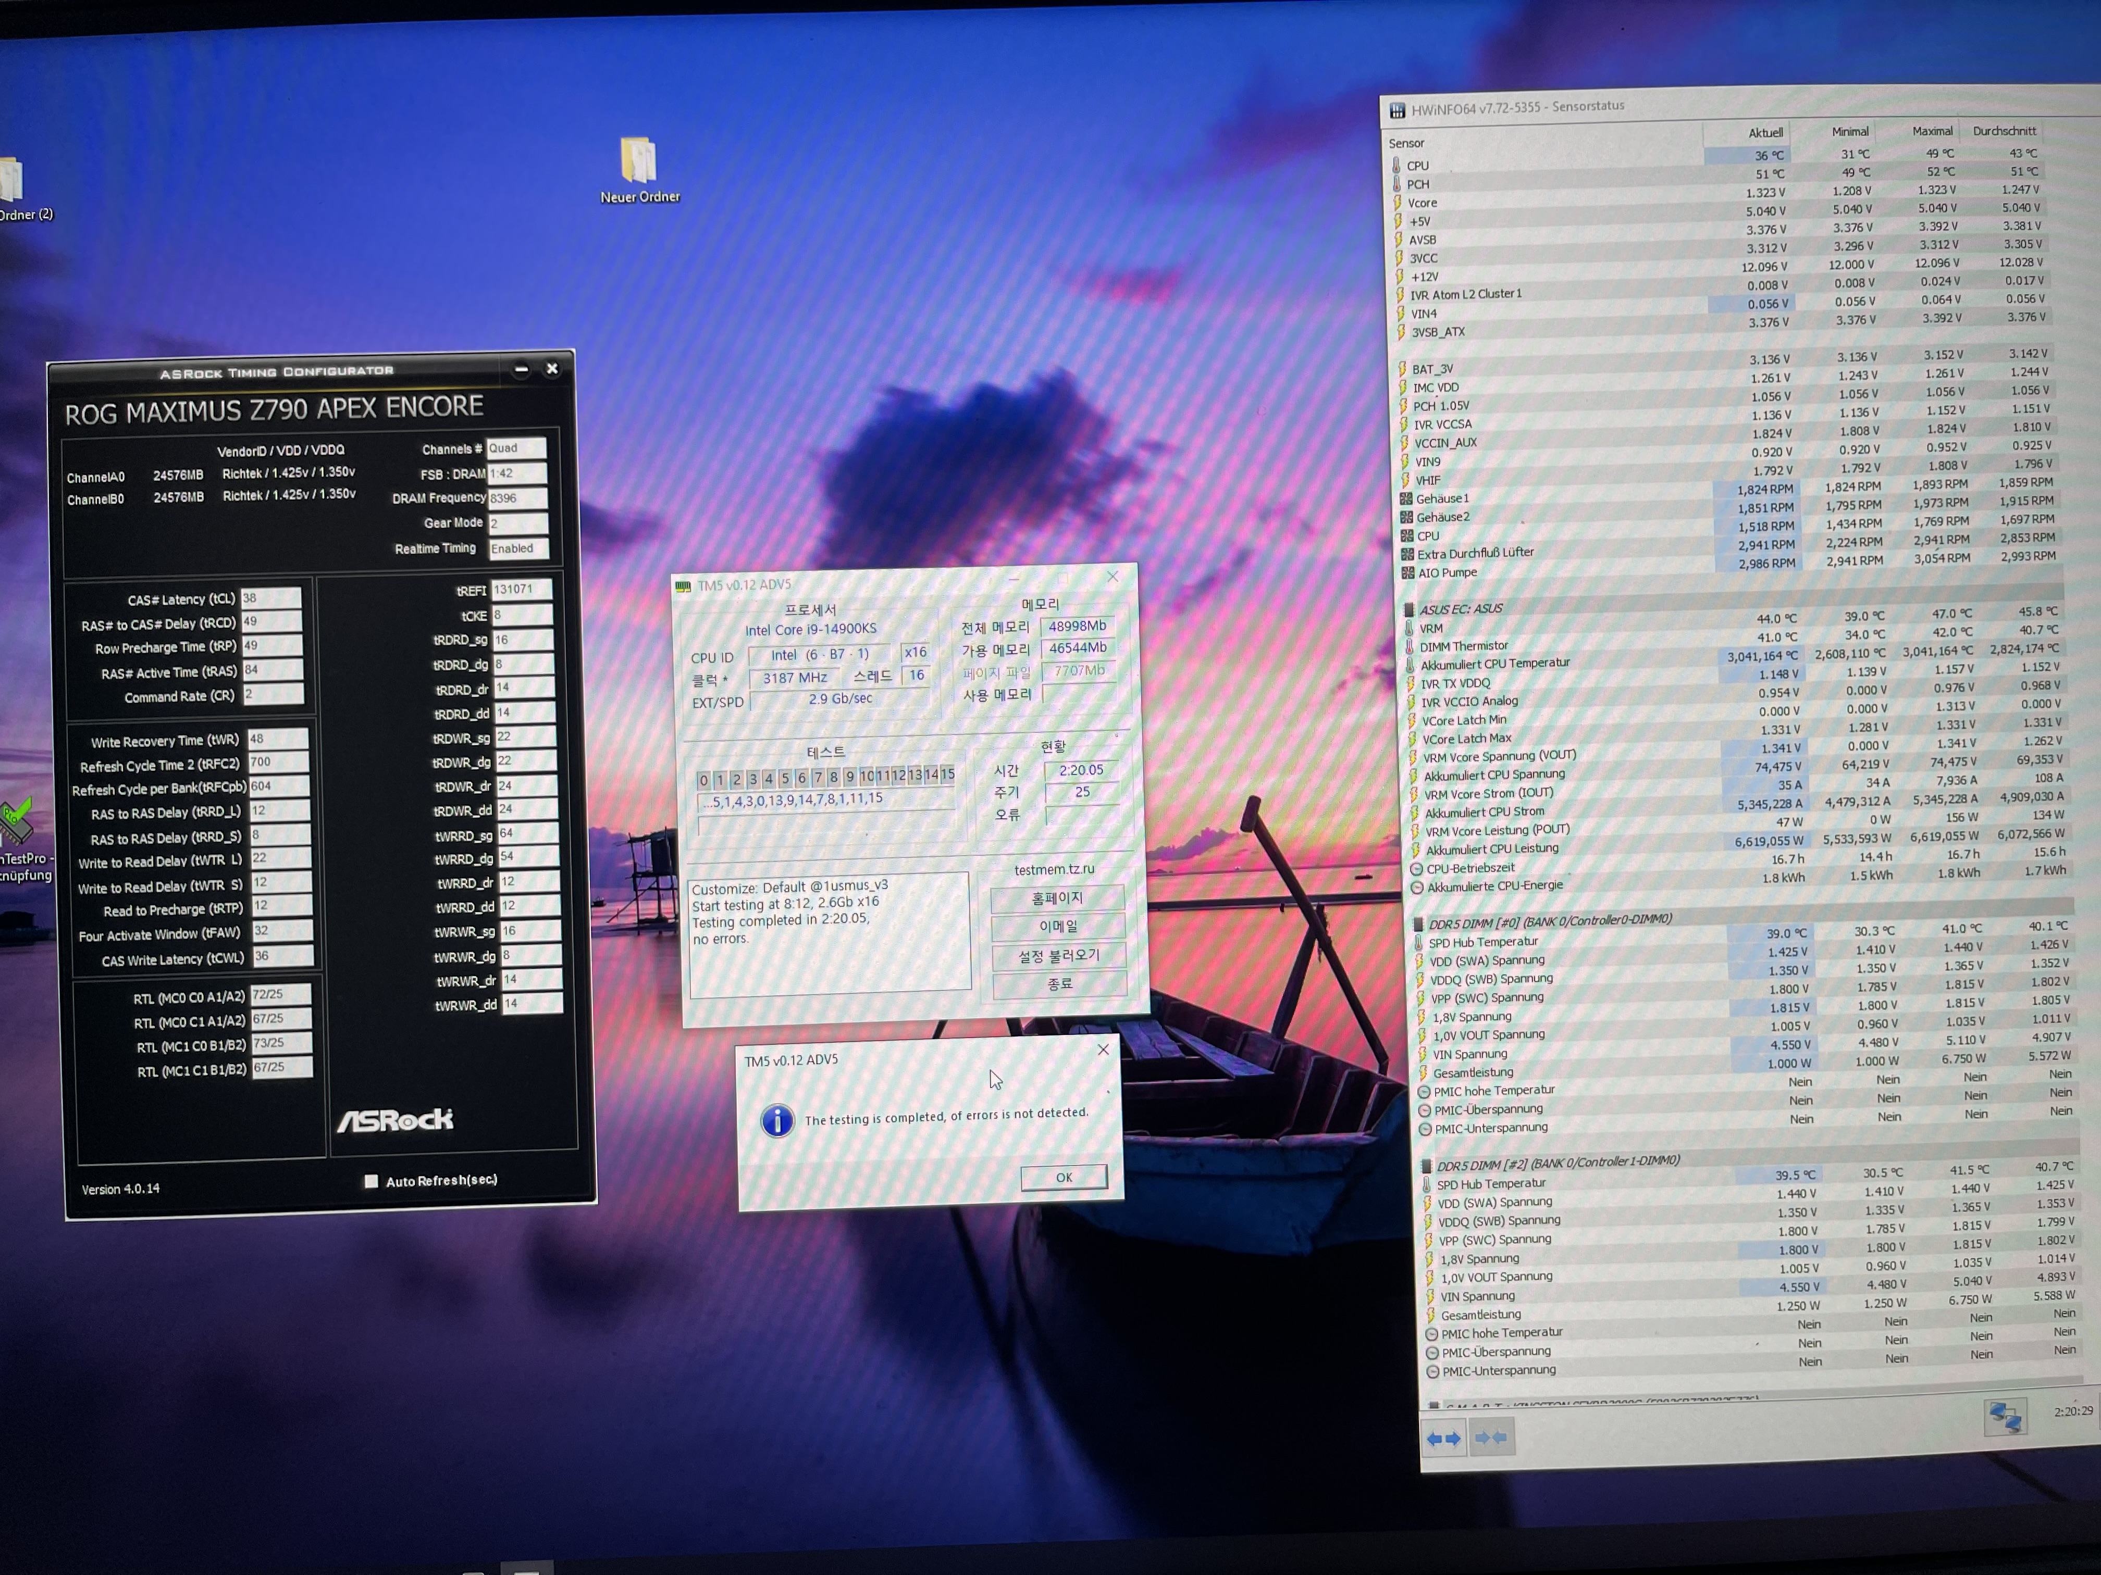Click the TM5 window title icon

point(683,586)
